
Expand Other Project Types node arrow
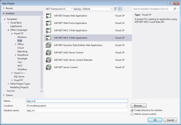pyautogui.click(x=8, y=84)
